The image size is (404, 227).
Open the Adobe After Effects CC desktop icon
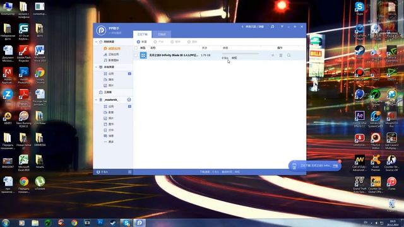[360, 119]
